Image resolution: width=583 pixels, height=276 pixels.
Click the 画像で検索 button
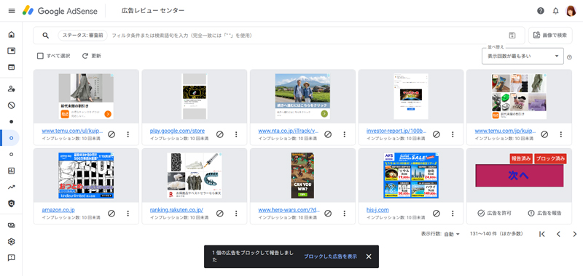[550, 35]
